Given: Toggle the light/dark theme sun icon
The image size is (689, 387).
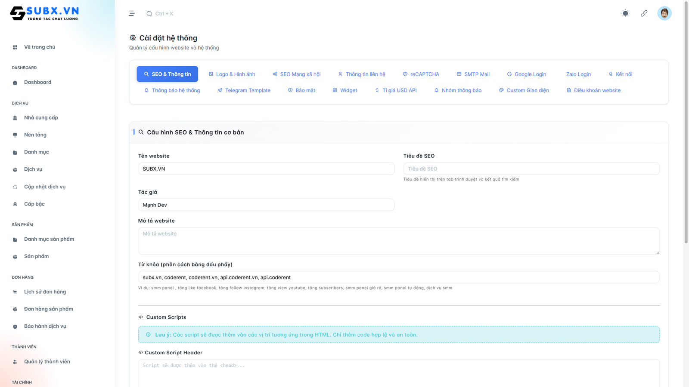Looking at the screenshot, I should 625,13.
